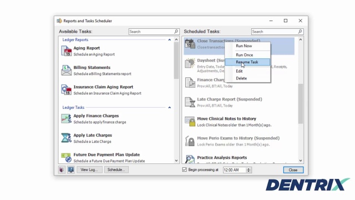This screenshot has width=355, height=200.
Task: Click the Late Charge Report icon
Action: coord(190,102)
